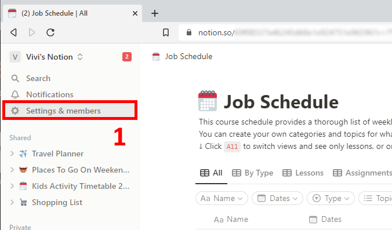Open Settings & members
Image resolution: width=392 pixels, height=230 pixels.
click(x=70, y=111)
